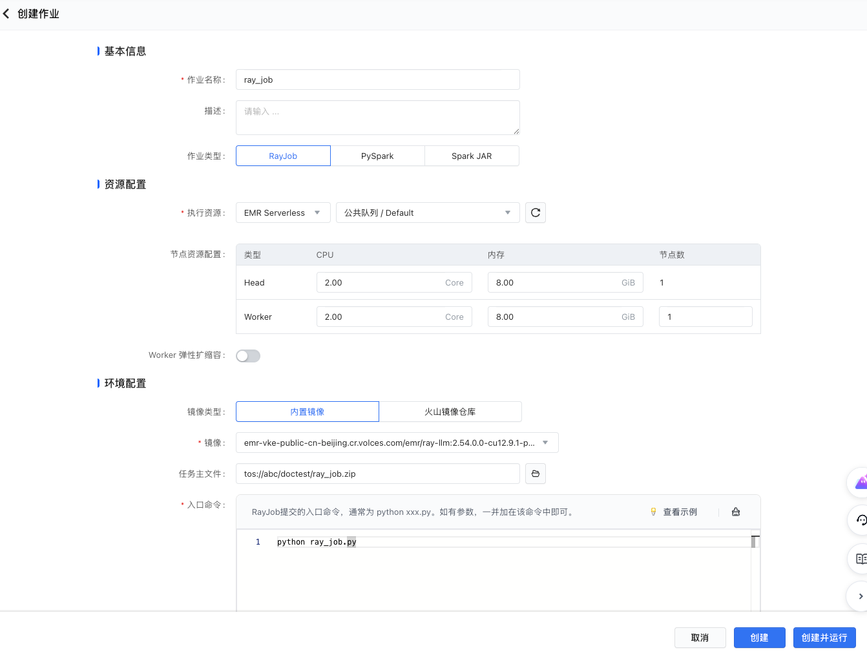Viewport: 867px width, 657px height.
Task: Click the 节点数 column header
Action: tap(672, 255)
